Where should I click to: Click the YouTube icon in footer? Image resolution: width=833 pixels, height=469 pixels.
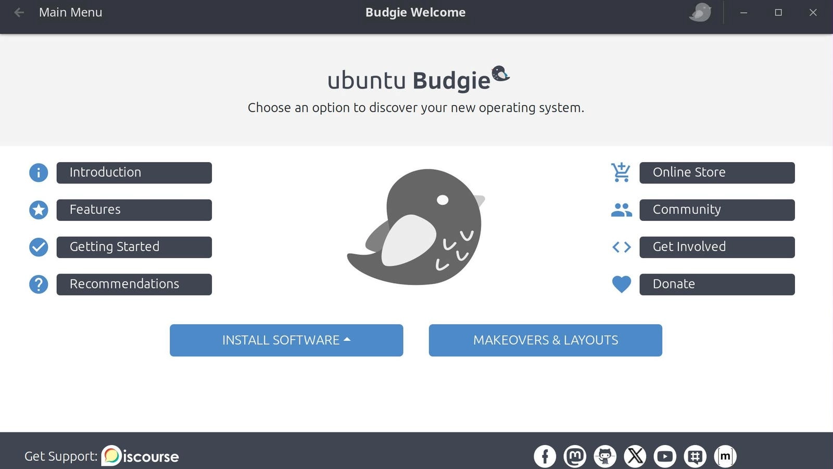coord(665,456)
